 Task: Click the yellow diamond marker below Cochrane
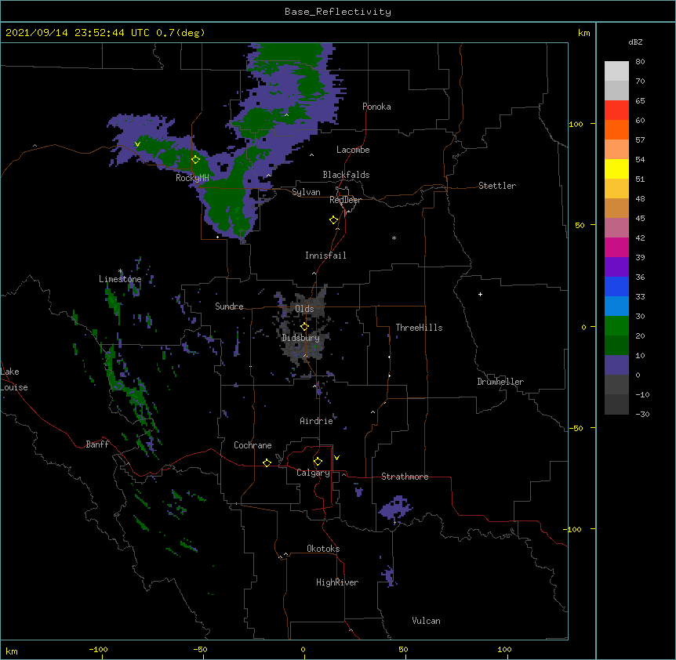267,462
